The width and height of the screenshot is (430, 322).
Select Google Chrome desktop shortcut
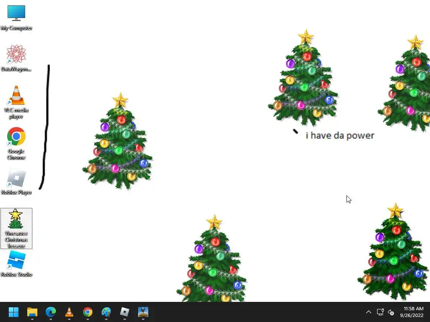point(16,143)
